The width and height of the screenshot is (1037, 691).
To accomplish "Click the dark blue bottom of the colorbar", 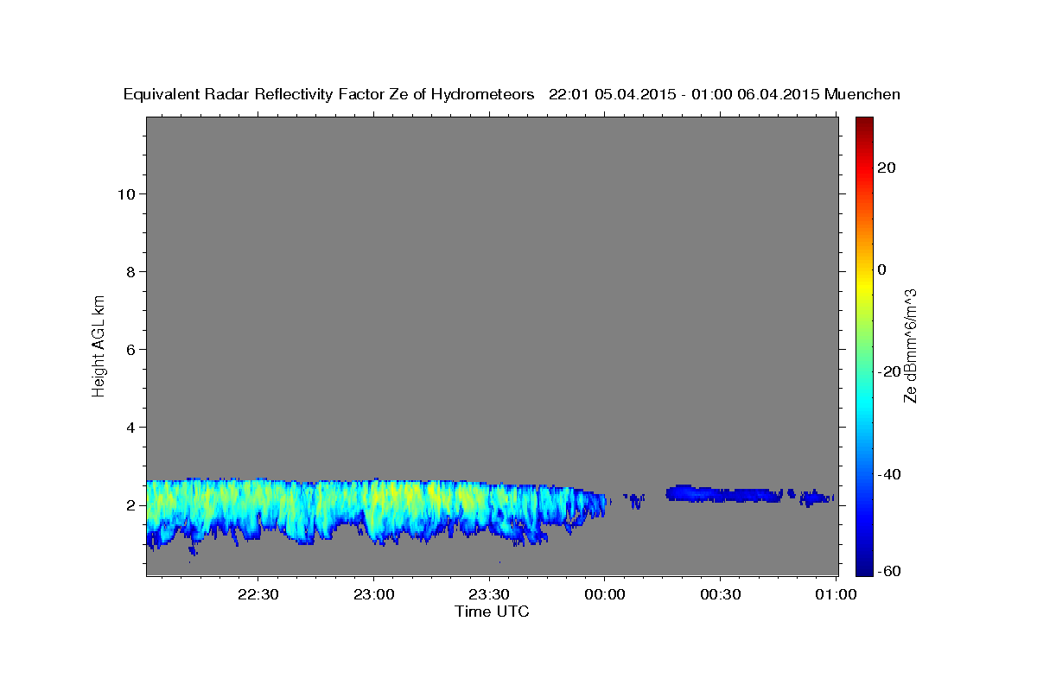I will [x=864, y=567].
